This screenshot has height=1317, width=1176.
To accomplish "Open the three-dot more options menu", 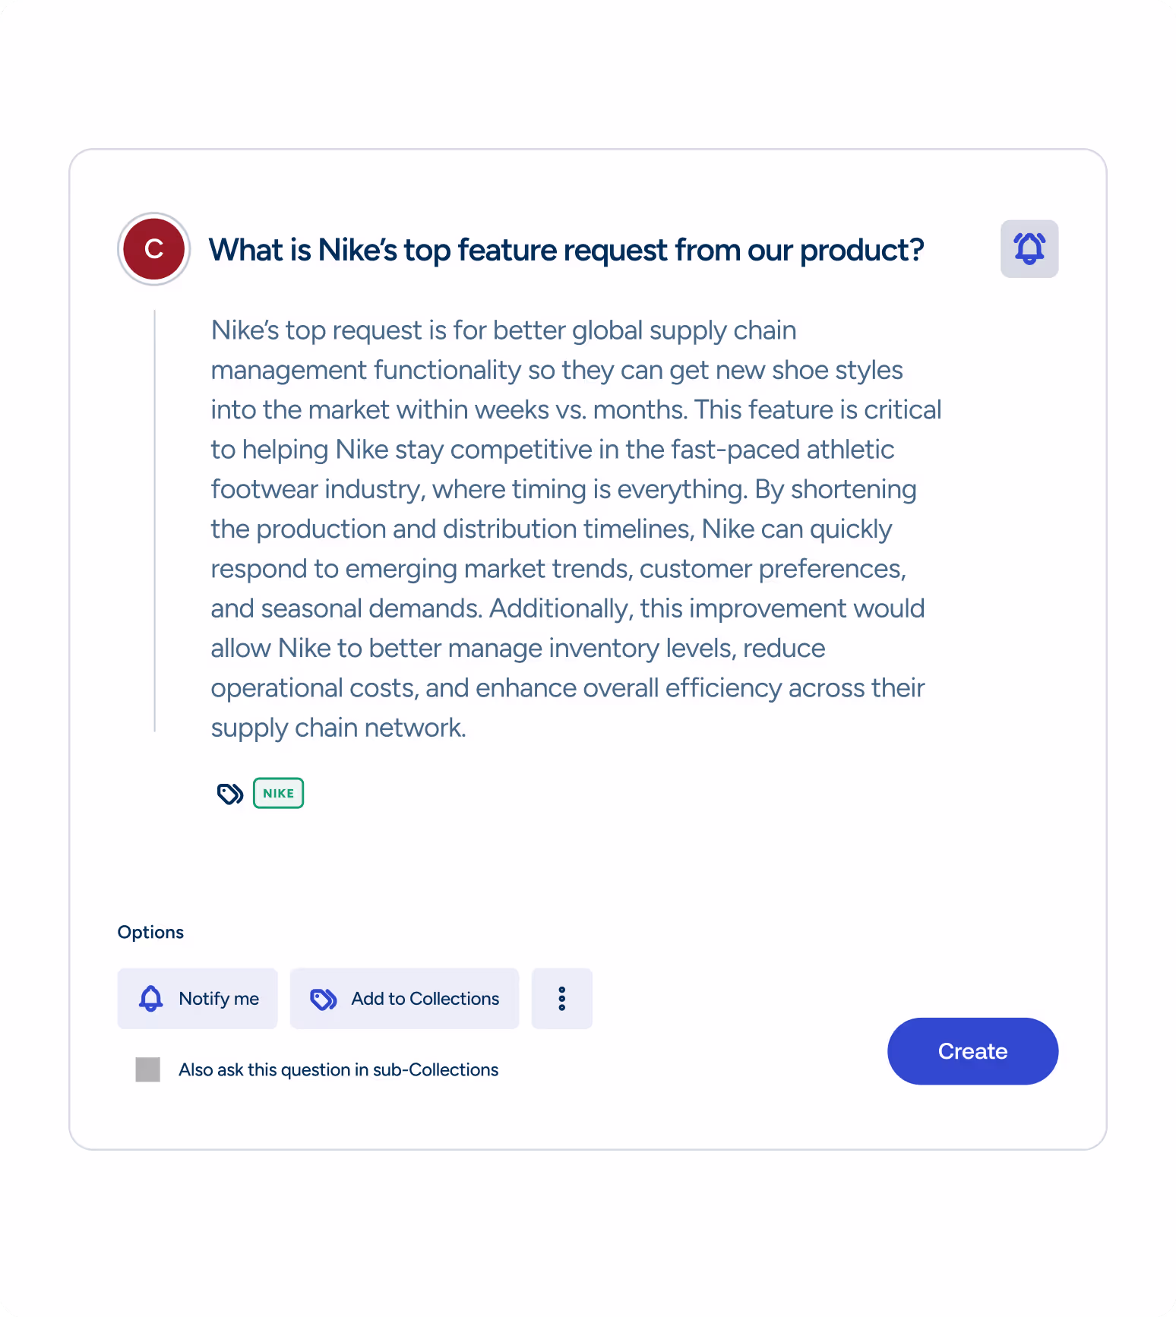I will click(x=561, y=998).
